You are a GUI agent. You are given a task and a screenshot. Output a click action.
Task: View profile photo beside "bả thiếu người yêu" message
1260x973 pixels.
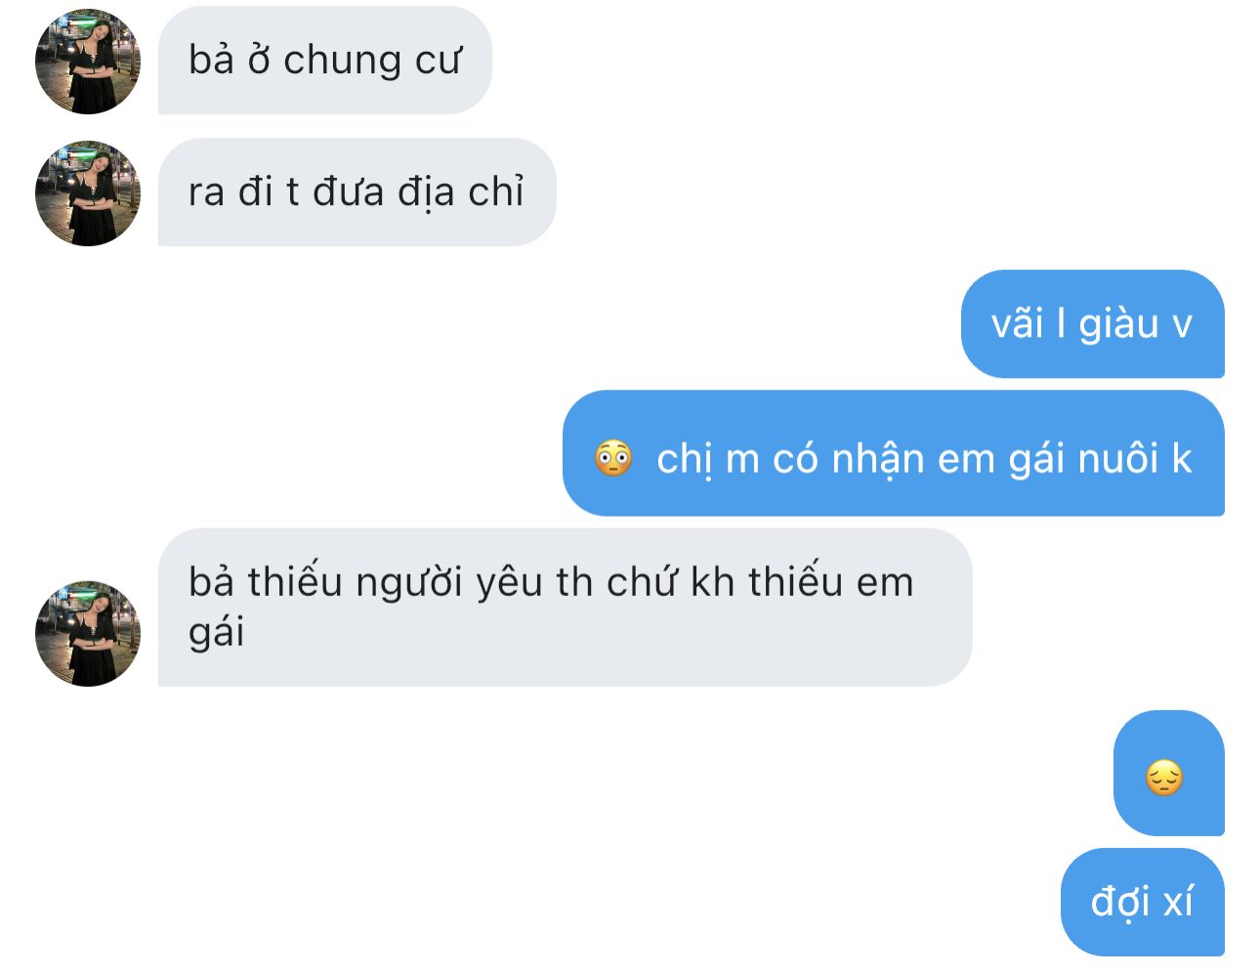click(88, 634)
